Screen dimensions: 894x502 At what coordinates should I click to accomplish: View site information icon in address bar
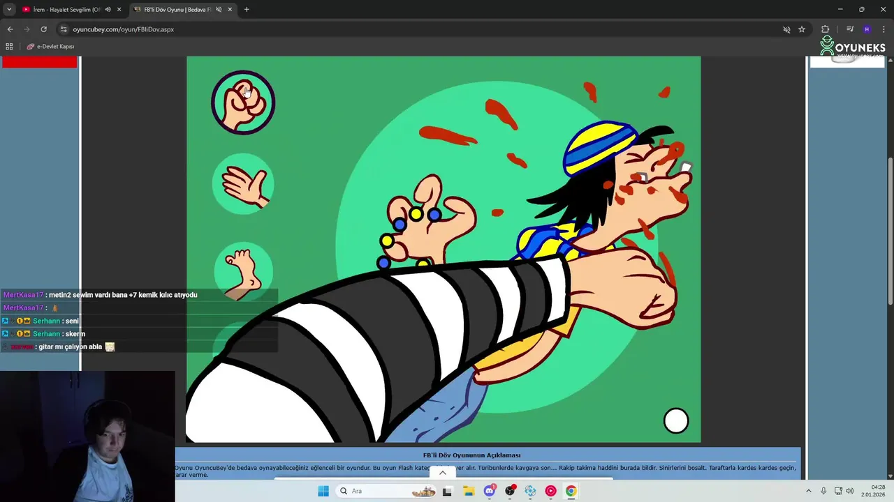64,29
